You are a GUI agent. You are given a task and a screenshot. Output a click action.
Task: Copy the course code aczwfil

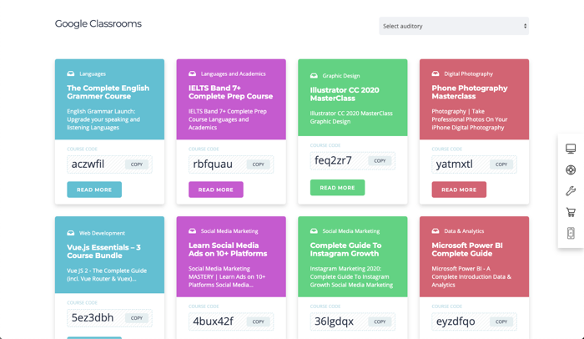click(x=137, y=164)
